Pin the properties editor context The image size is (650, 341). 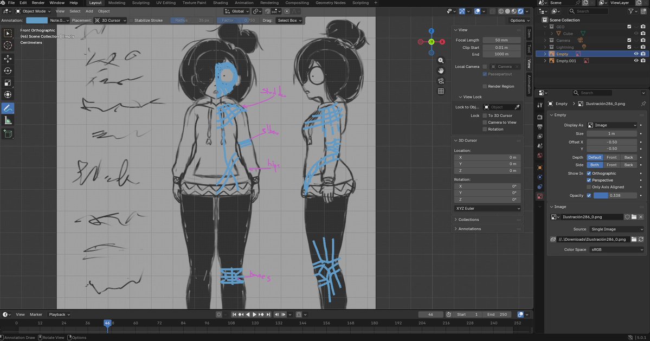coord(643,104)
